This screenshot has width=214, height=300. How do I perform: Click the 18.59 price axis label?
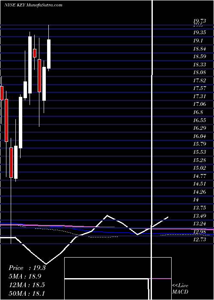(x=199, y=57)
